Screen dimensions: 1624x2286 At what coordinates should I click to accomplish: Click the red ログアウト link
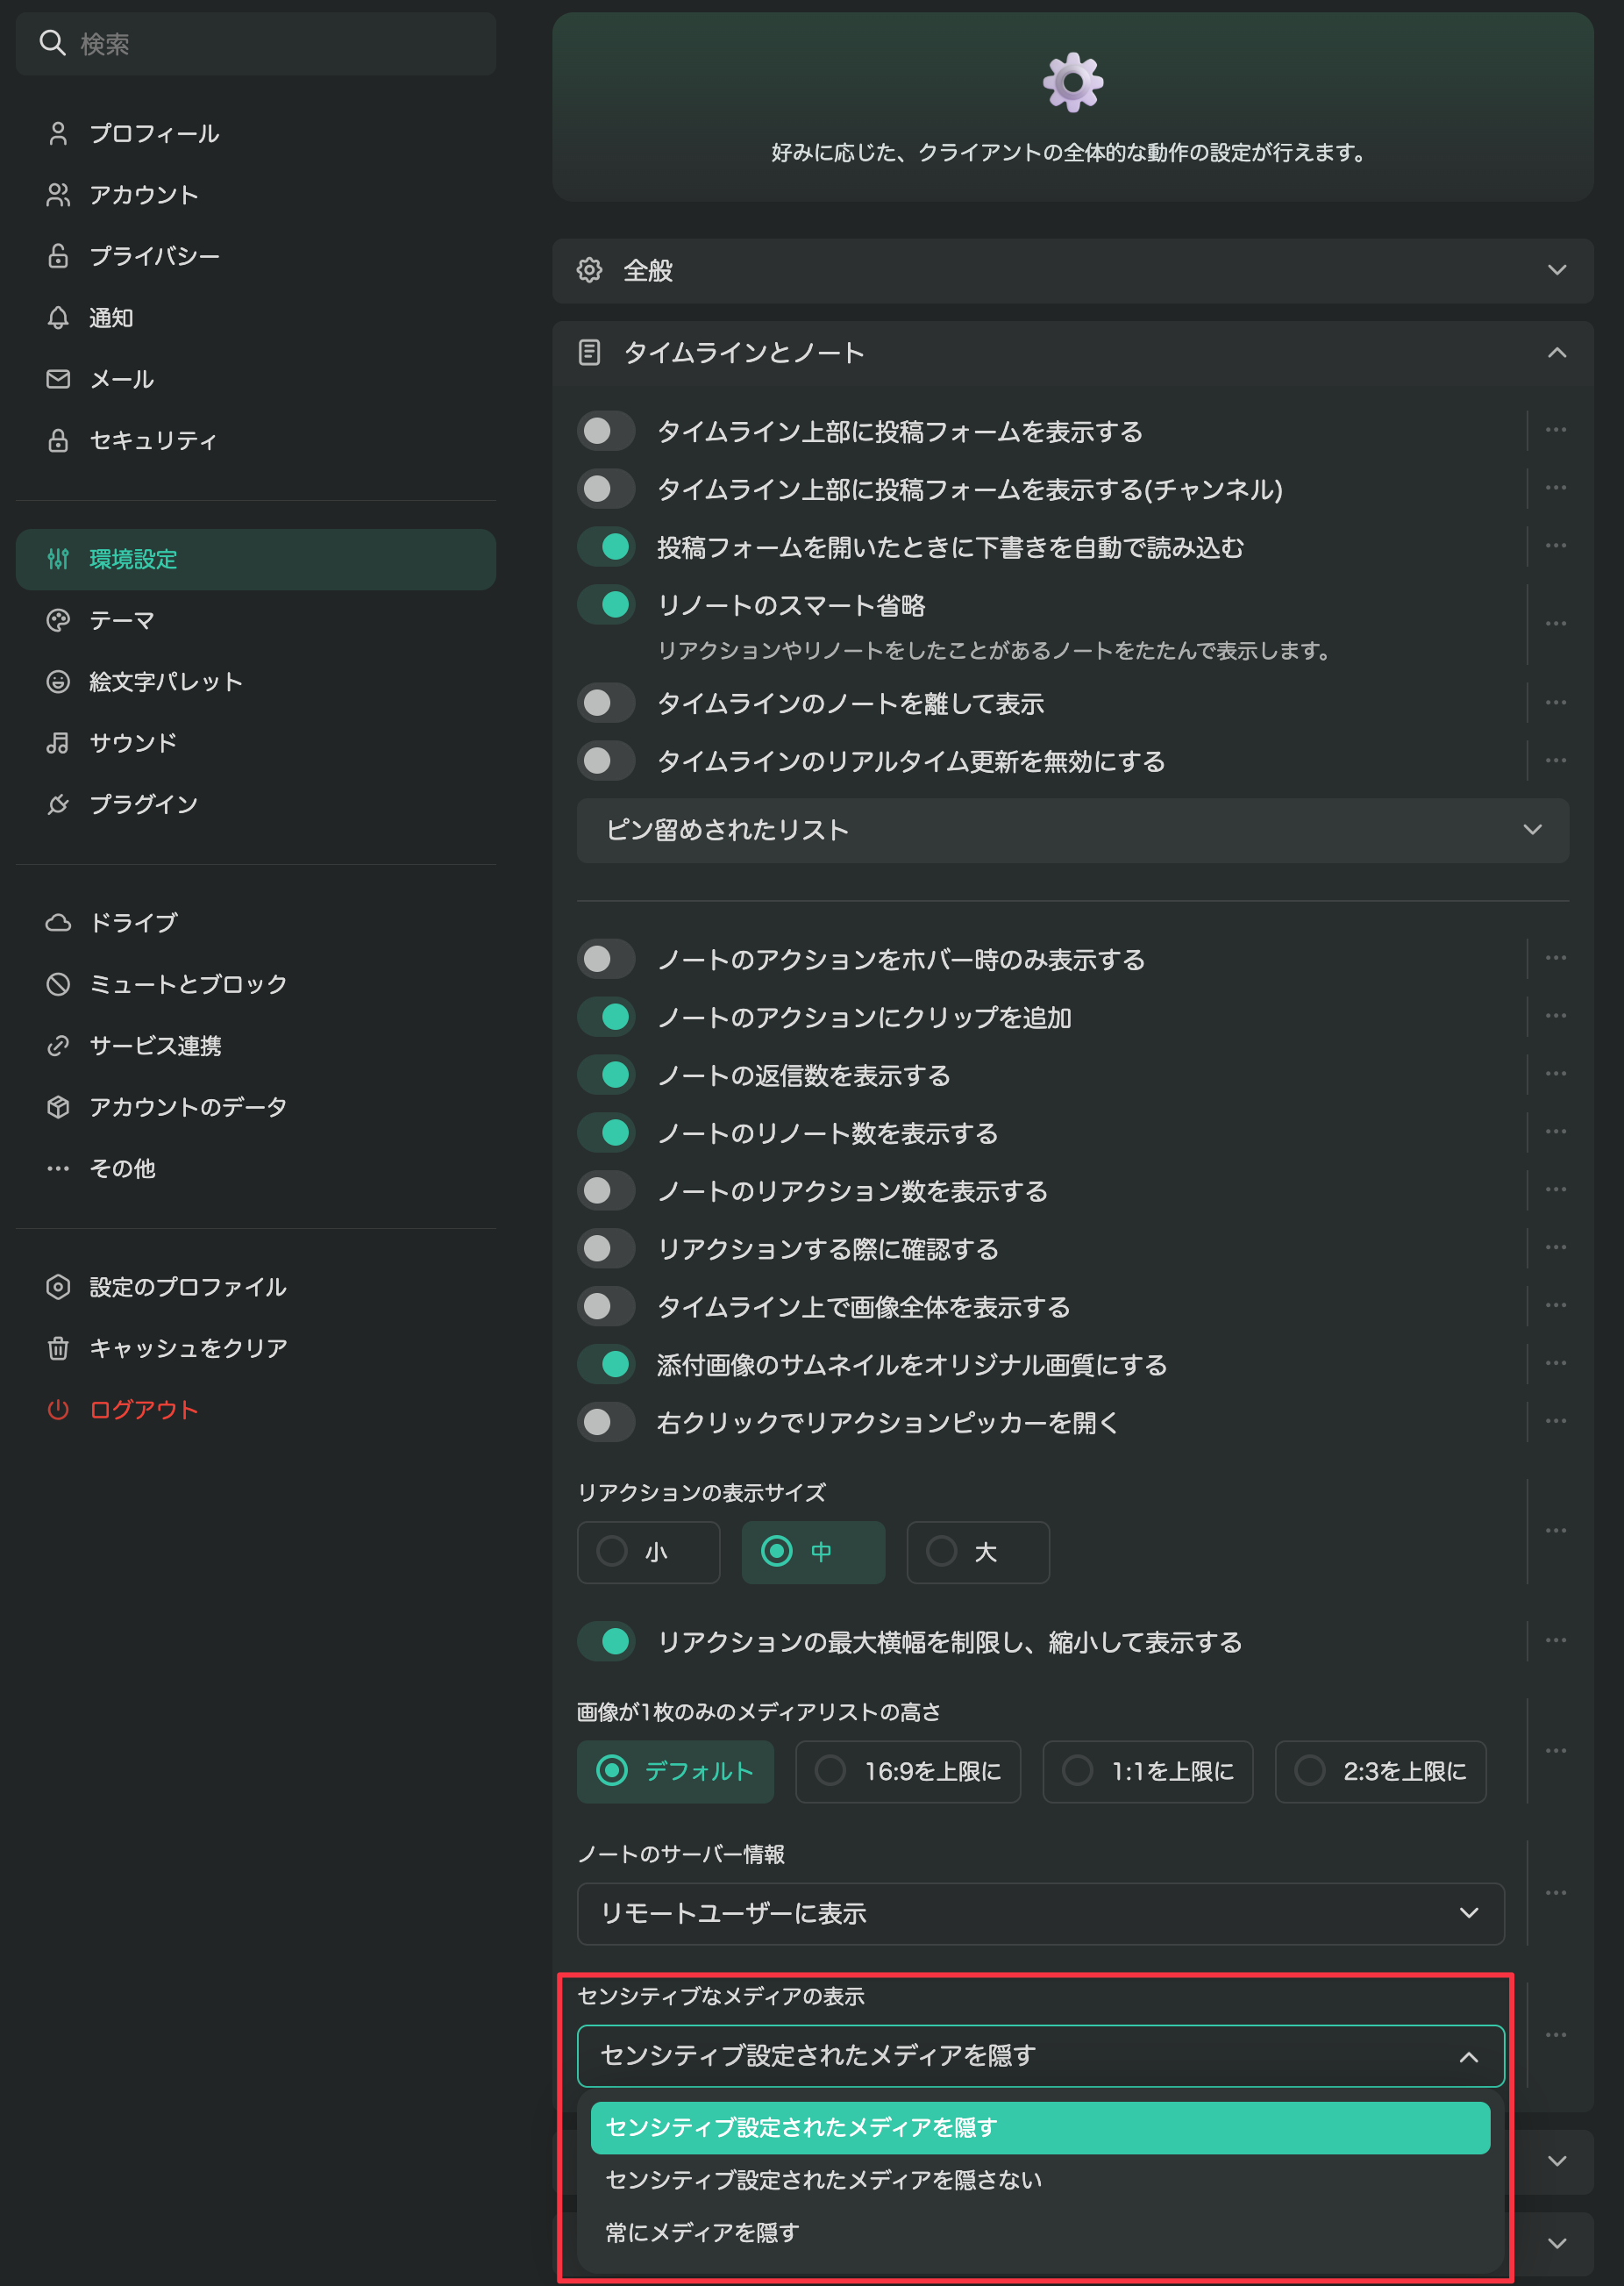point(143,1410)
